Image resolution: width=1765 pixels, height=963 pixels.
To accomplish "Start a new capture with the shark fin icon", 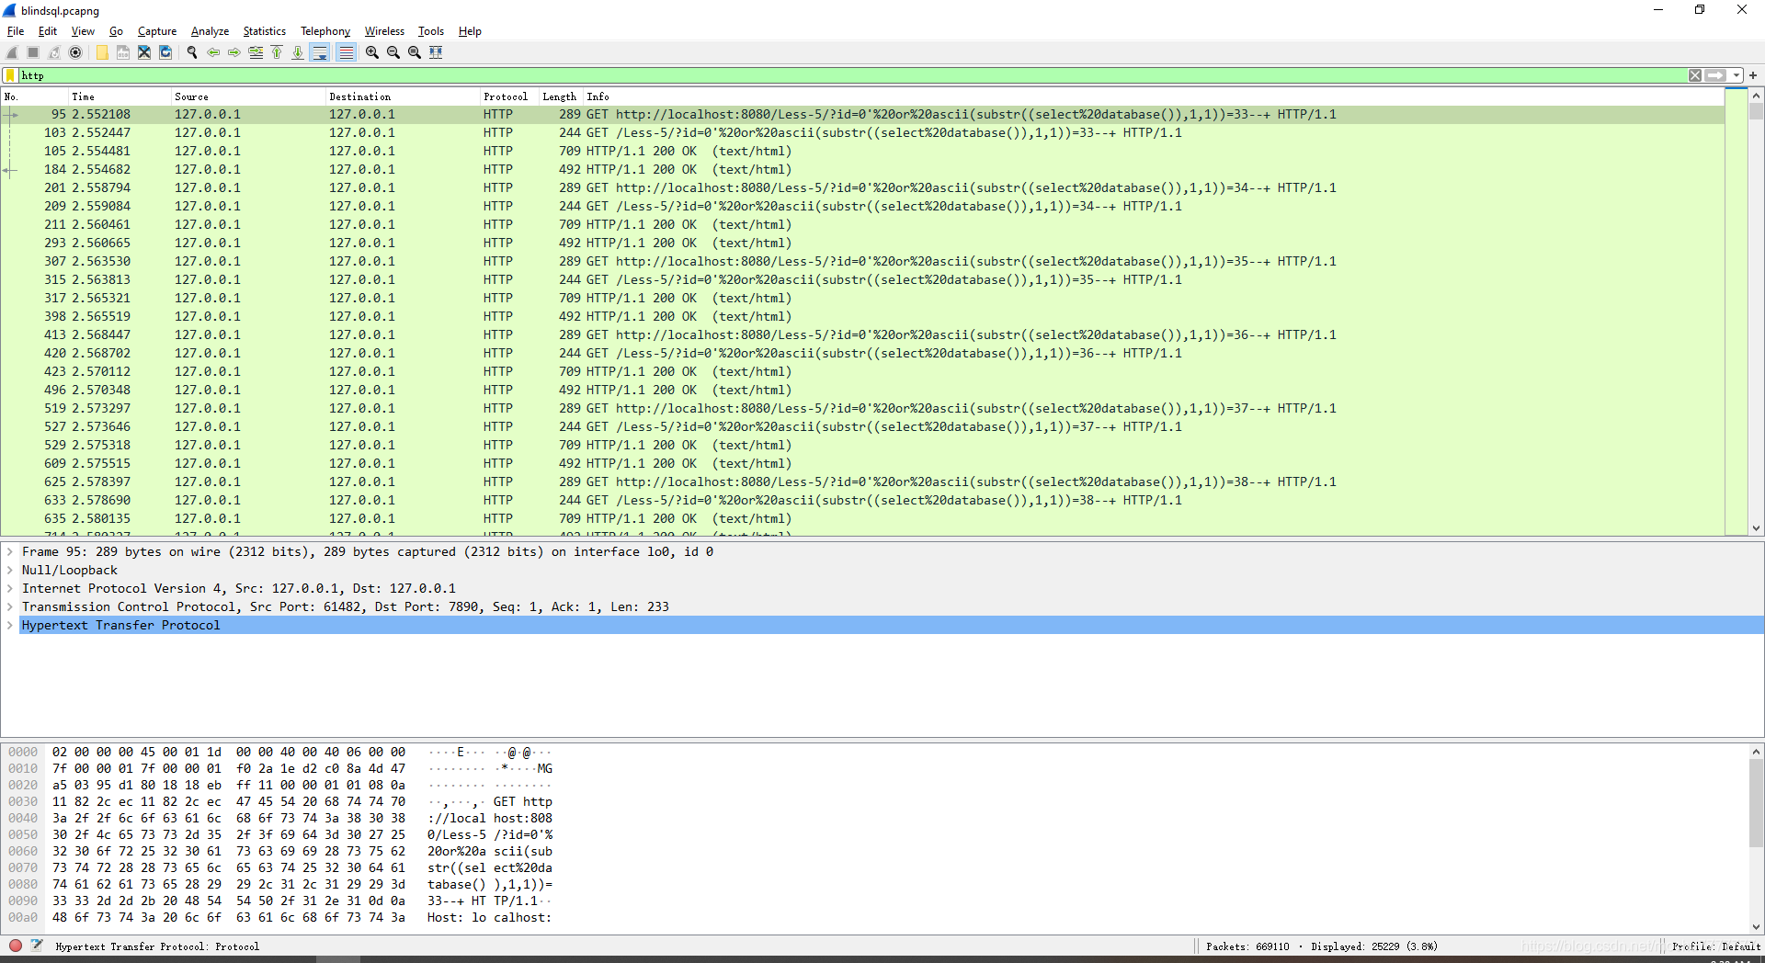I will tap(12, 52).
